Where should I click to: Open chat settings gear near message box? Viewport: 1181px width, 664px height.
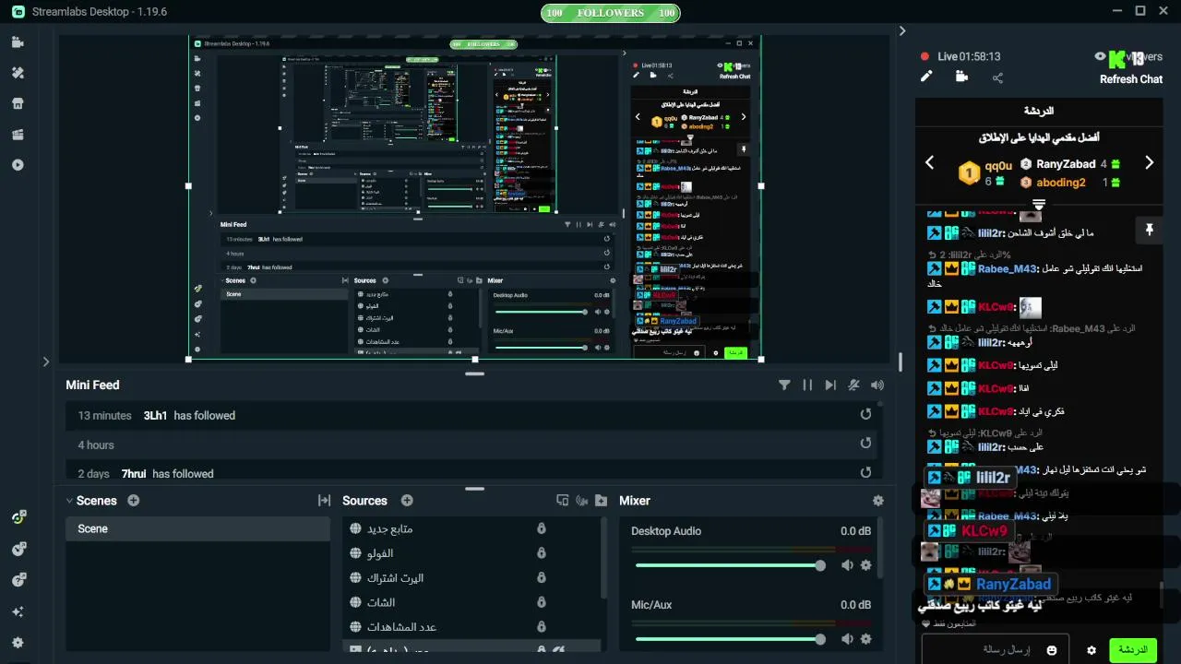tap(1092, 650)
